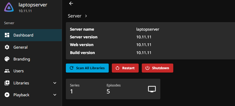235x106 pixels.
Task: Open the Server heading link
Action: tap(75, 16)
